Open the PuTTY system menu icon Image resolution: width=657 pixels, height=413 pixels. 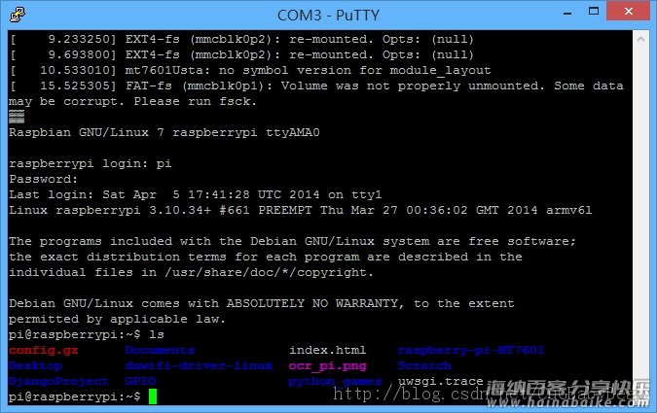[x=18, y=15]
